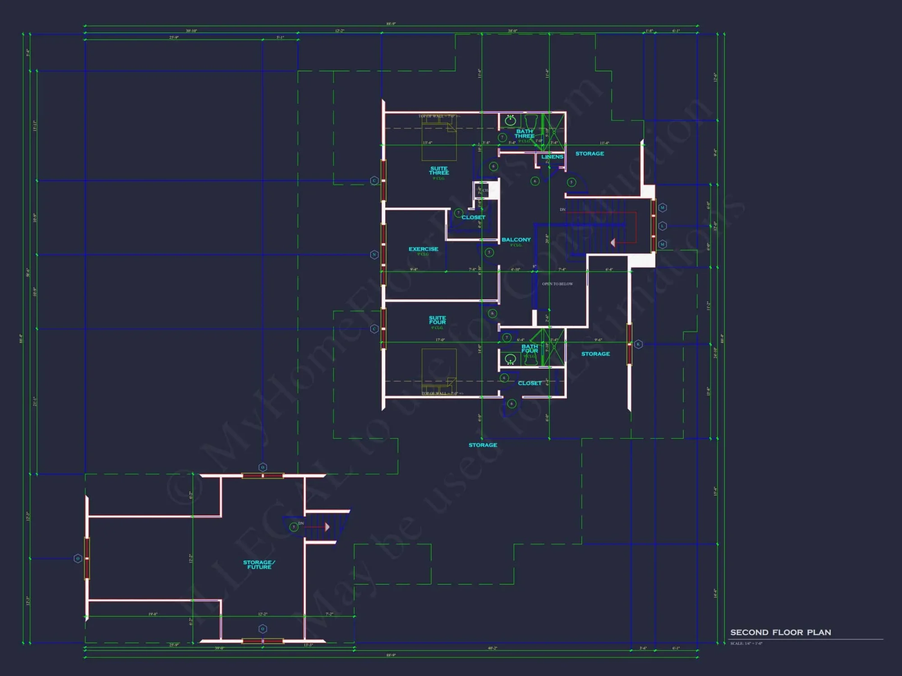Image resolution: width=902 pixels, height=676 pixels.
Task: Click the hexagon window tag N
Action: point(374,255)
